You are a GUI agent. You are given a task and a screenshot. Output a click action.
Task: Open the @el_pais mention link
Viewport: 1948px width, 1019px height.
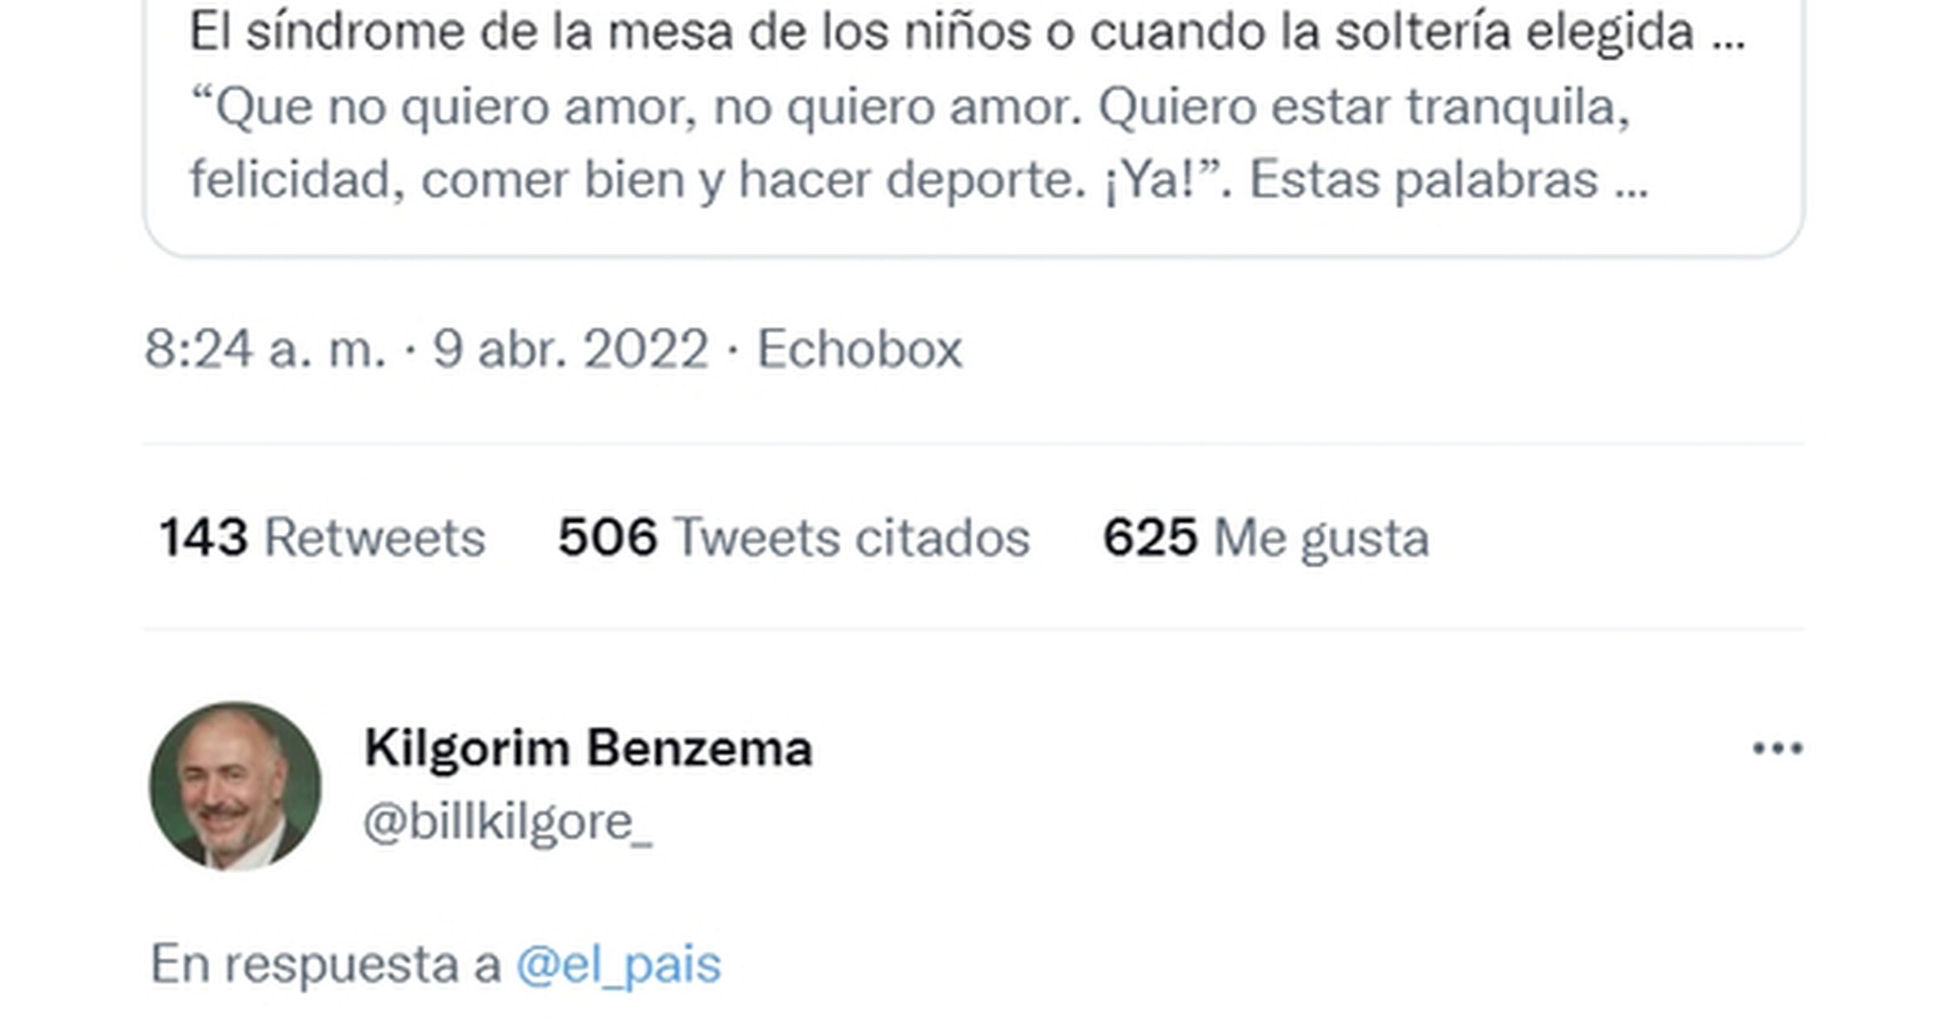[618, 965]
